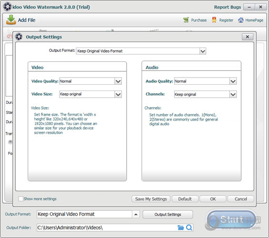Image resolution: width=269 pixels, height=238 pixels.
Task: Open the Channels dropdown
Action: coord(233,94)
